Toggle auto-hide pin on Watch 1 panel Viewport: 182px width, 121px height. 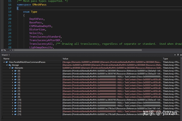(178, 55)
